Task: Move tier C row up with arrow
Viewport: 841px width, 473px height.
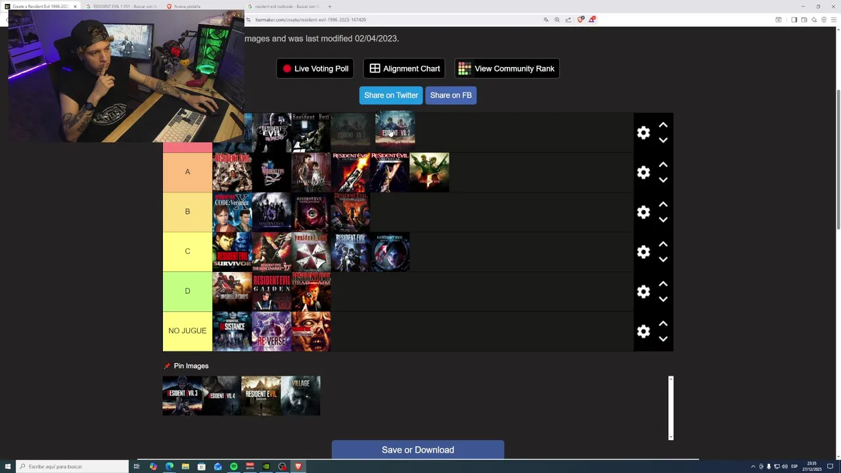Action: coord(663,244)
